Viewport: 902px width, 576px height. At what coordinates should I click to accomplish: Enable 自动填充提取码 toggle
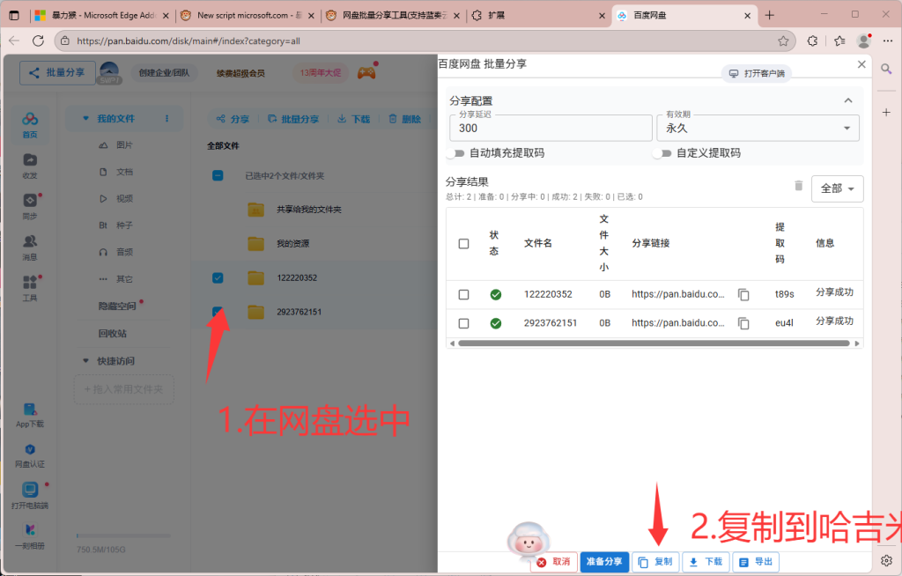click(458, 152)
